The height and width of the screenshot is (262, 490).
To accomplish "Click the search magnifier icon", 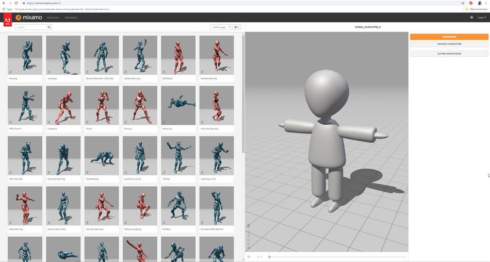I will 49,27.
